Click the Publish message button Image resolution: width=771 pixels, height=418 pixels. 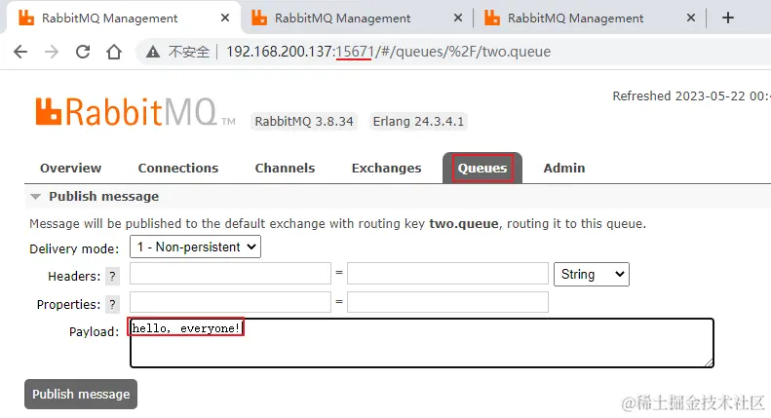point(81,394)
